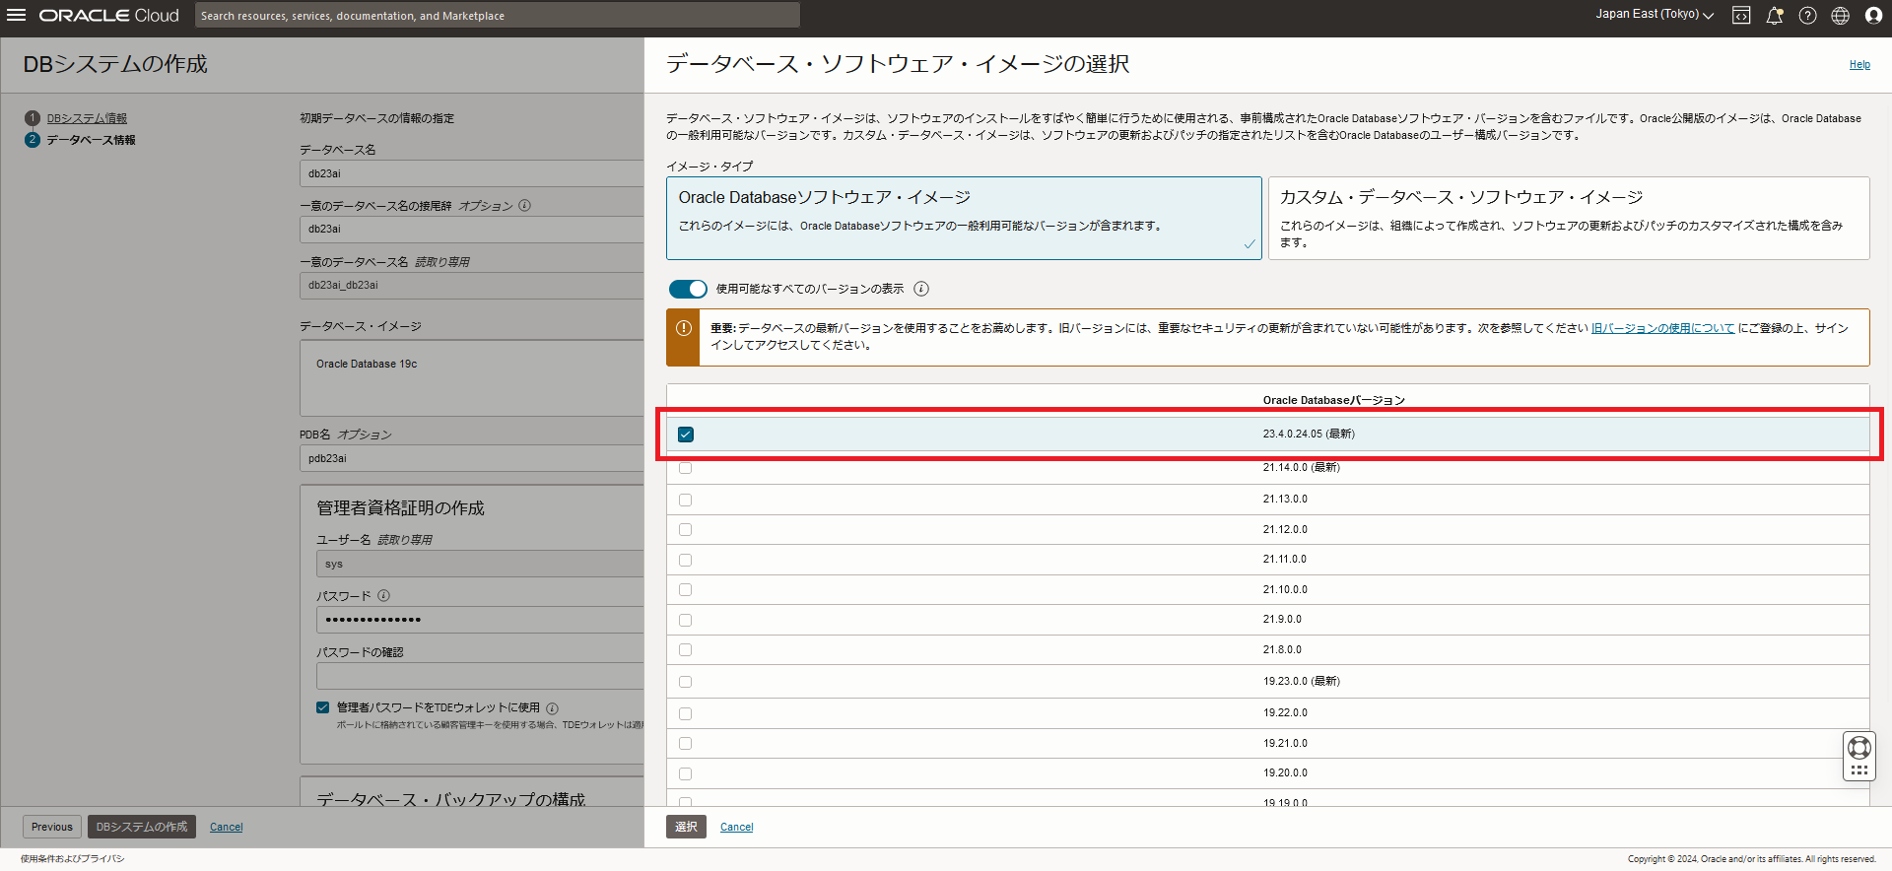Check the 19.22.0.0 version checkbox
This screenshot has width=1892, height=871.
[x=686, y=713]
